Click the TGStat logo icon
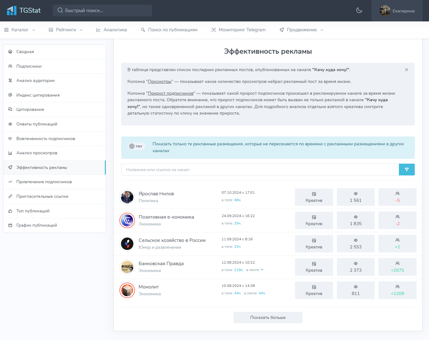 pos(12,11)
